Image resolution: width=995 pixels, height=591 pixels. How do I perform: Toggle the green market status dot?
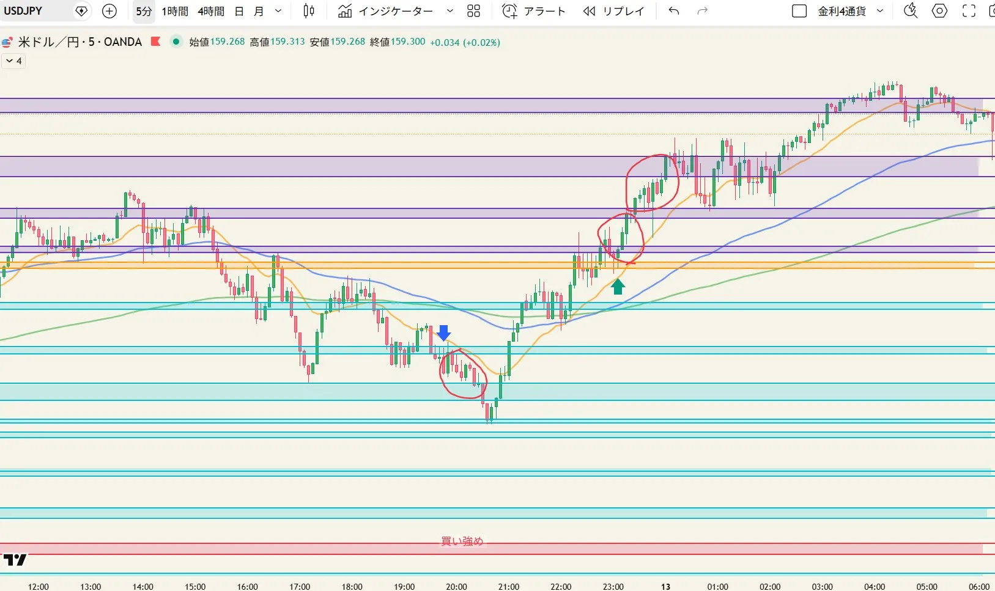tap(176, 42)
